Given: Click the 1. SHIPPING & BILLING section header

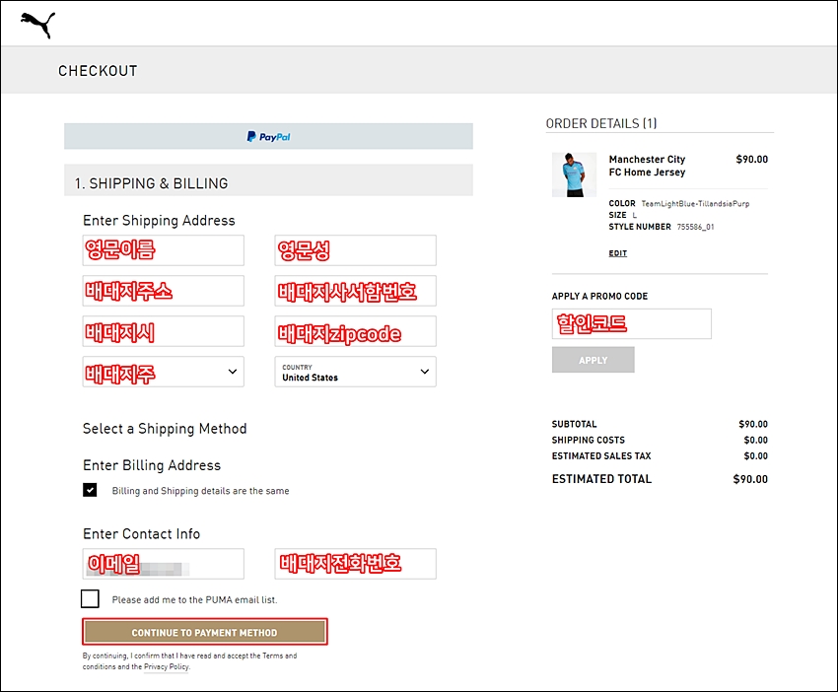Looking at the screenshot, I should [x=268, y=181].
